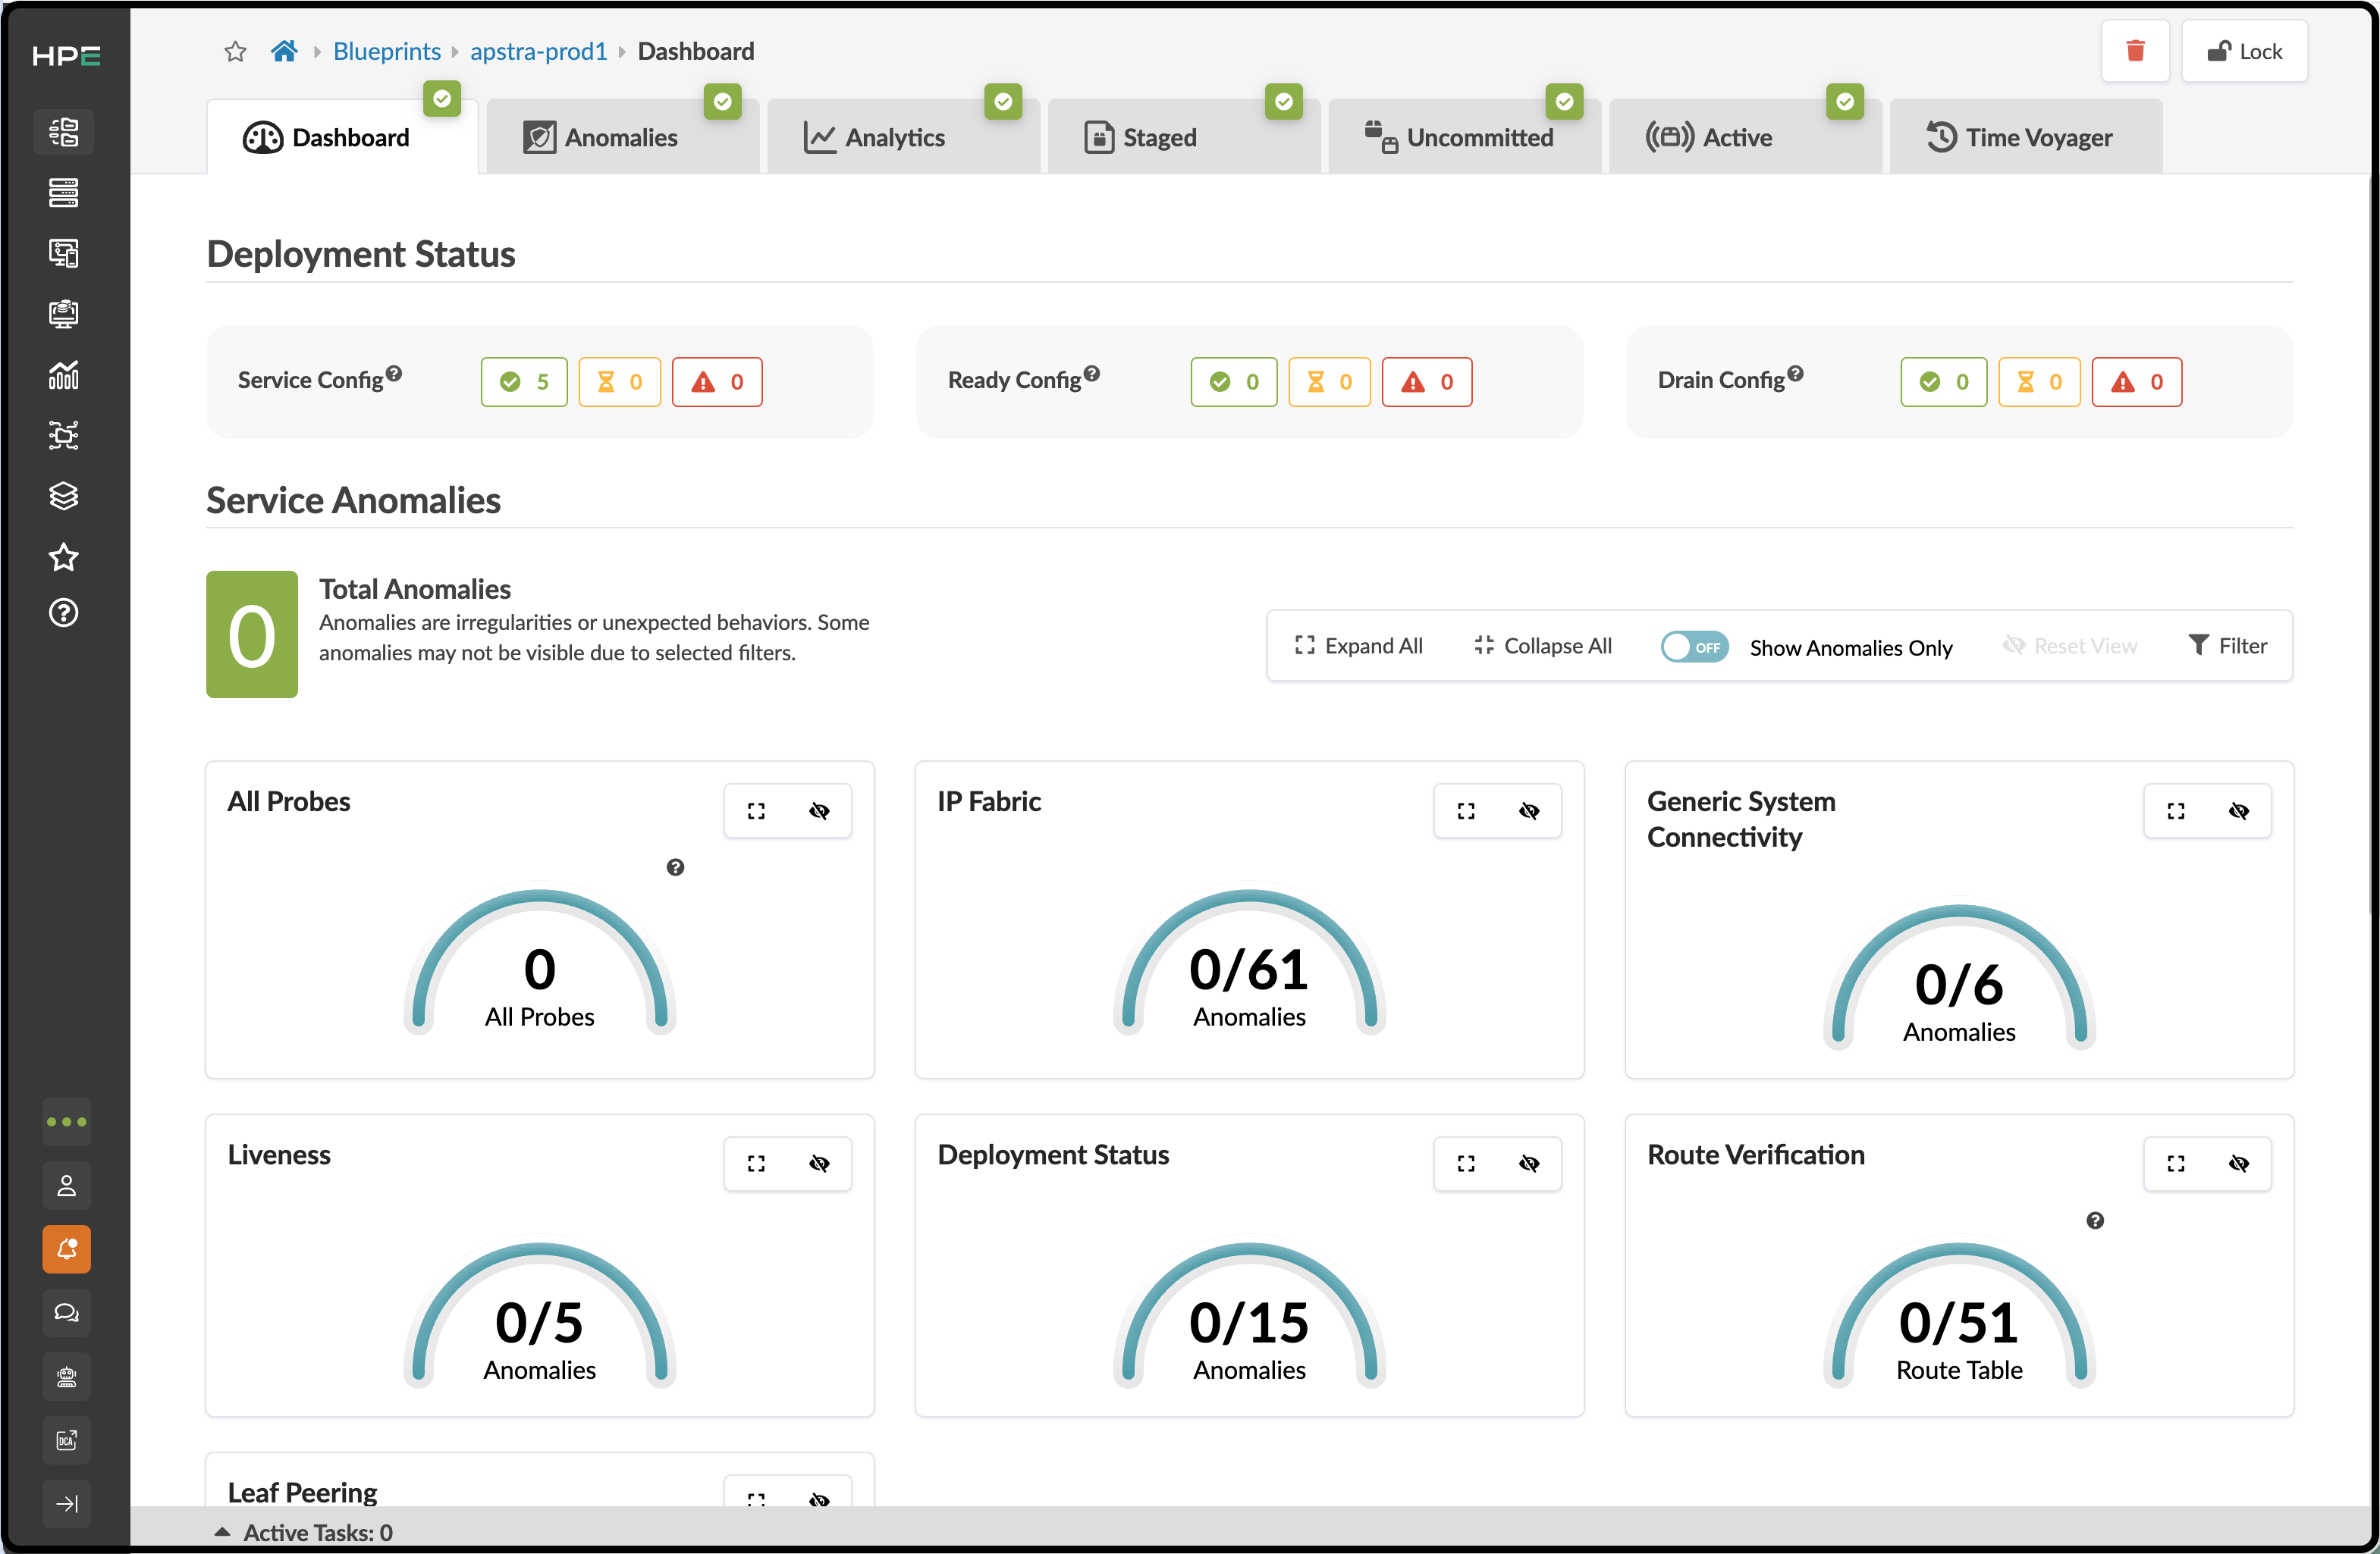The height and width of the screenshot is (1554, 2380).
Task: Expand the Active Tasks panel arrow
Action: pos(222,1532)
